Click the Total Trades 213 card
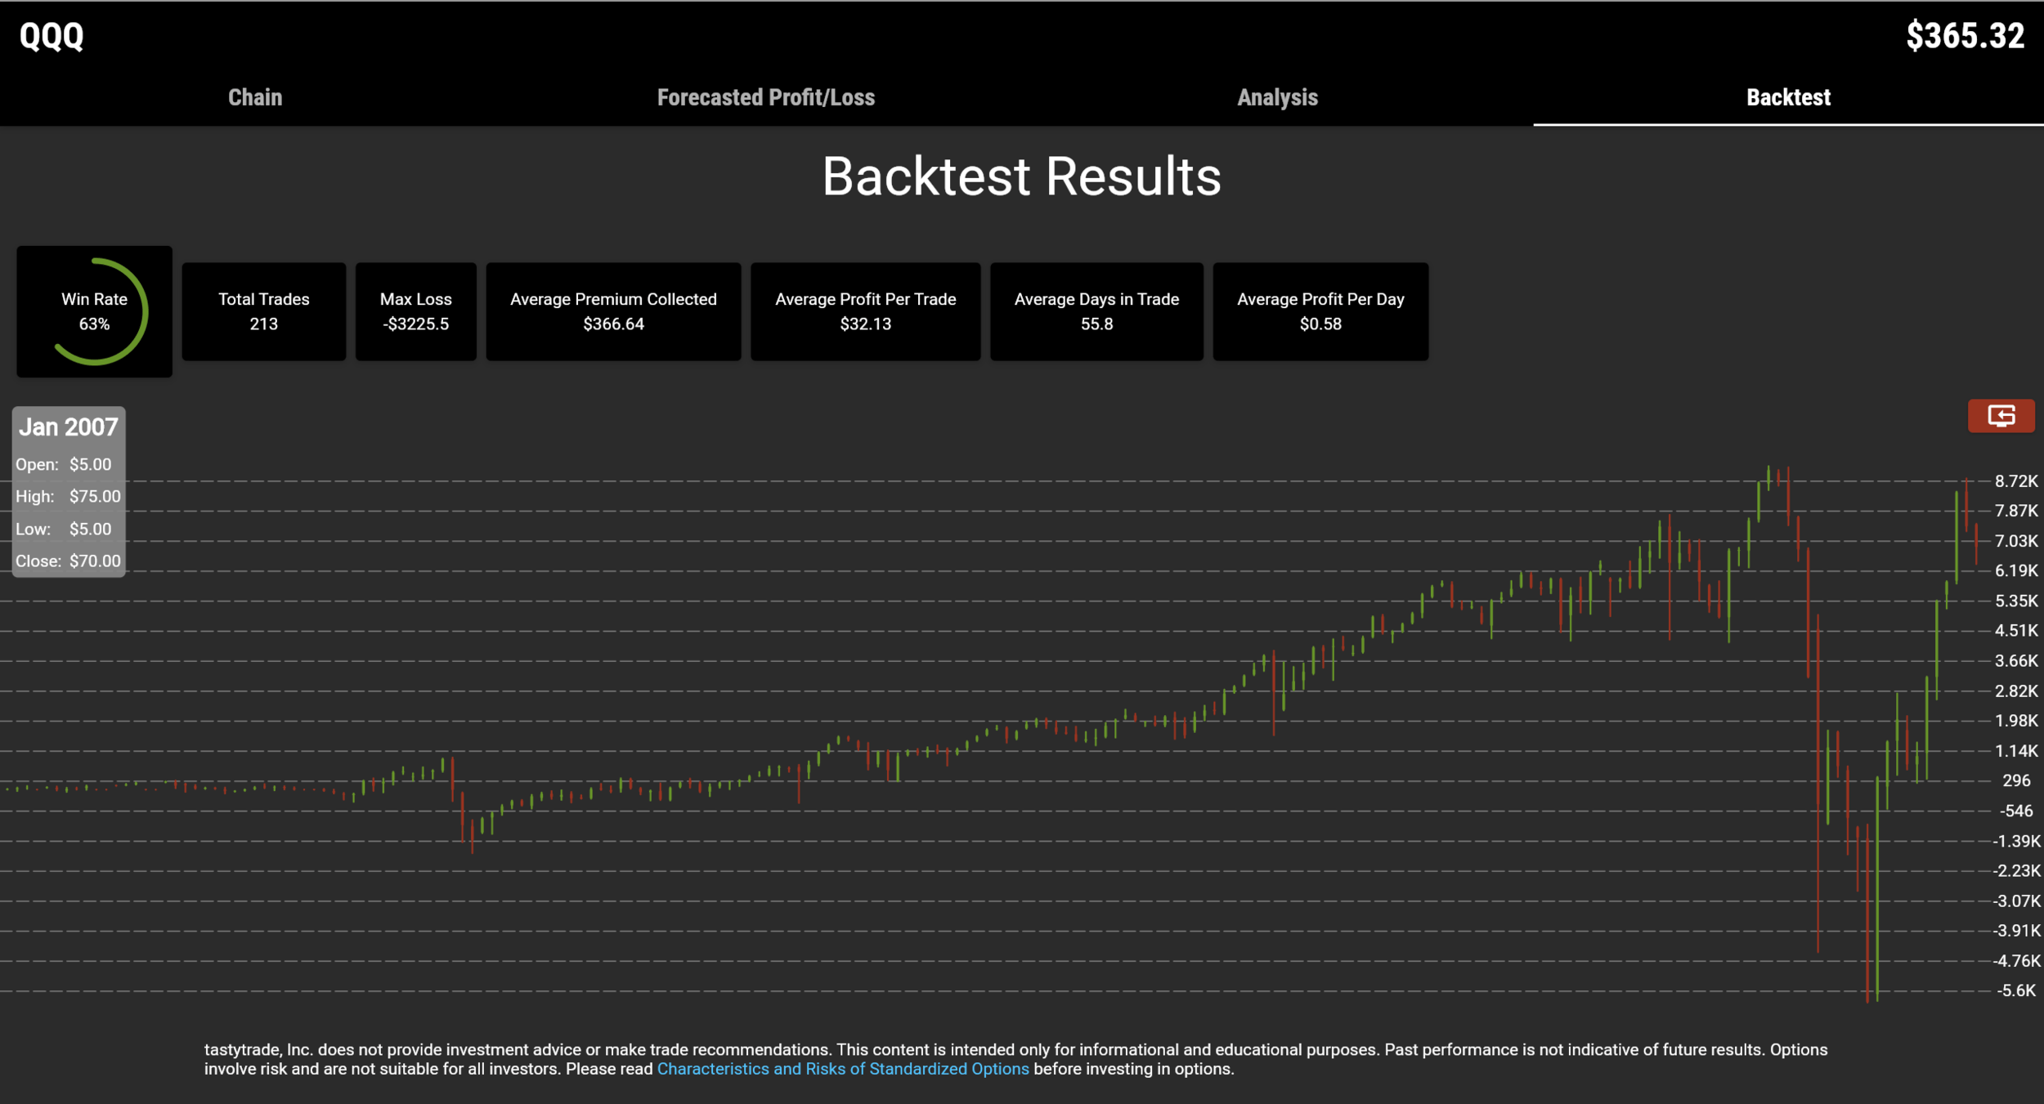Screen dimensions: 2044x1104 pos(264,311)
